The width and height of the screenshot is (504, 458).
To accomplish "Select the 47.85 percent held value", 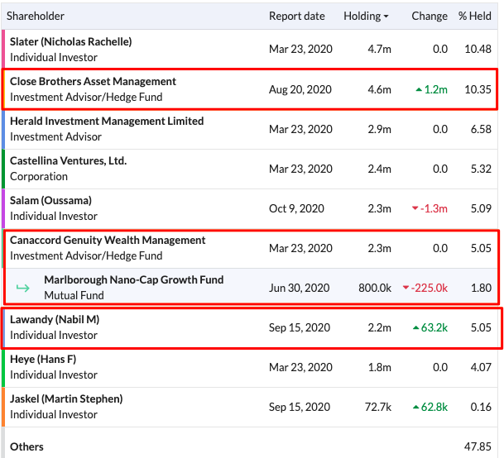I will pos(478,446).
